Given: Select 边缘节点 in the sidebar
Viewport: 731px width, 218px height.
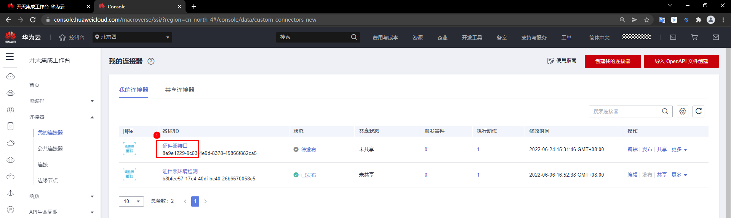Looking at the screenshot, I should [48, 180].
